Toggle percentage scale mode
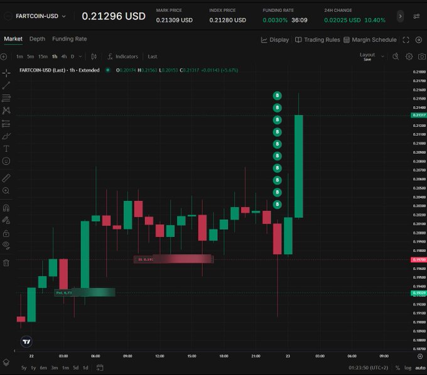This screenshot has width=427, height=375. (397, 367)
